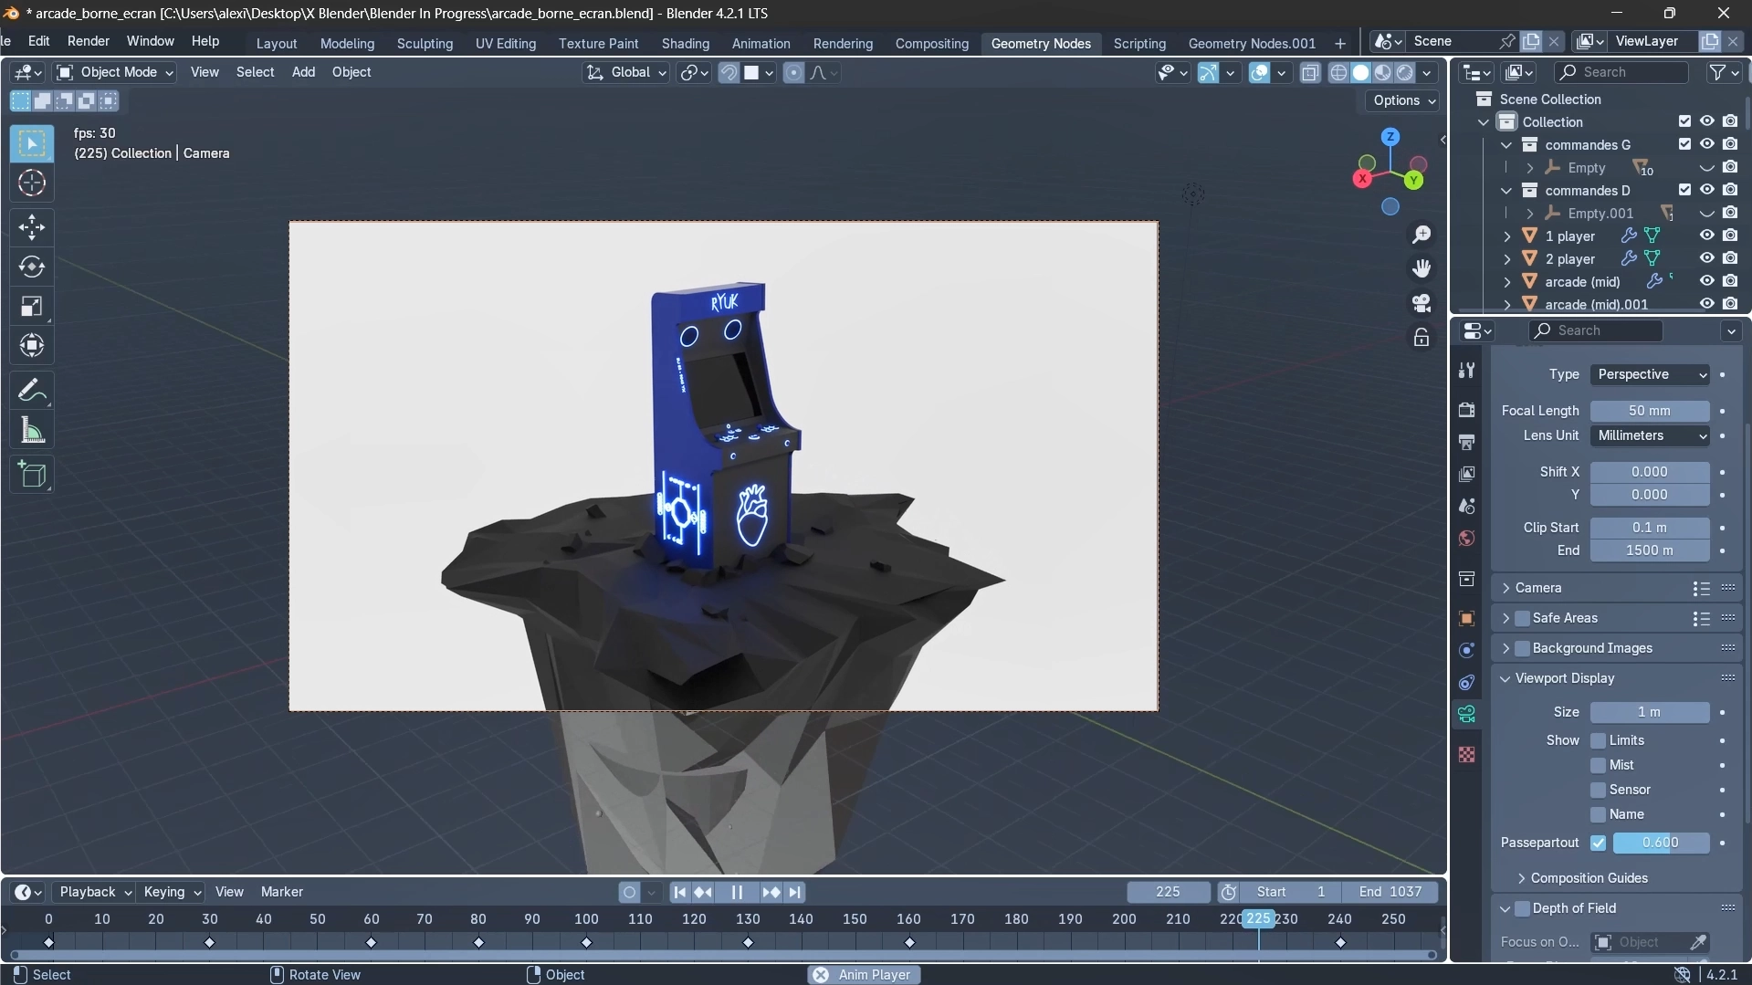
Task: Open the Modifier Properties tab in the sidebar
Action: tap(1466, 650)
